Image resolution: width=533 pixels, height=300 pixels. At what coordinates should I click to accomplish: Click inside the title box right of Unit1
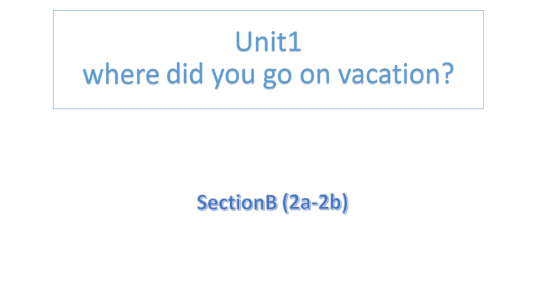(391, 42)
